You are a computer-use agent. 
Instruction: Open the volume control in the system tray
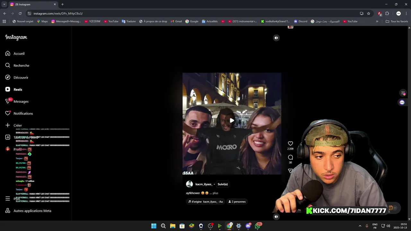click(x=388, y=226)
